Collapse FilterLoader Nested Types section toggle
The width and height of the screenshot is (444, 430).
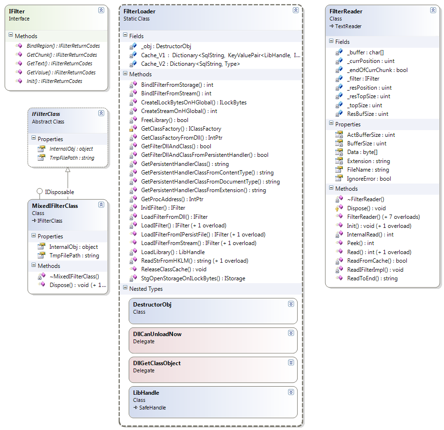125,287
